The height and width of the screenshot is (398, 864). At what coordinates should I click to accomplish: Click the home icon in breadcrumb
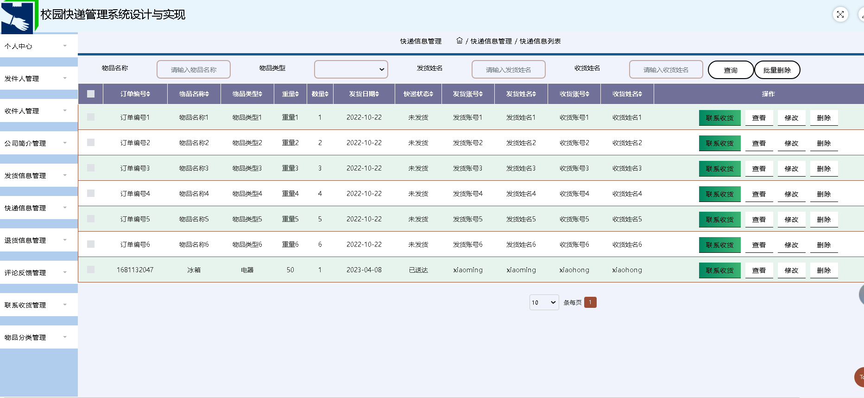[459, 41]
